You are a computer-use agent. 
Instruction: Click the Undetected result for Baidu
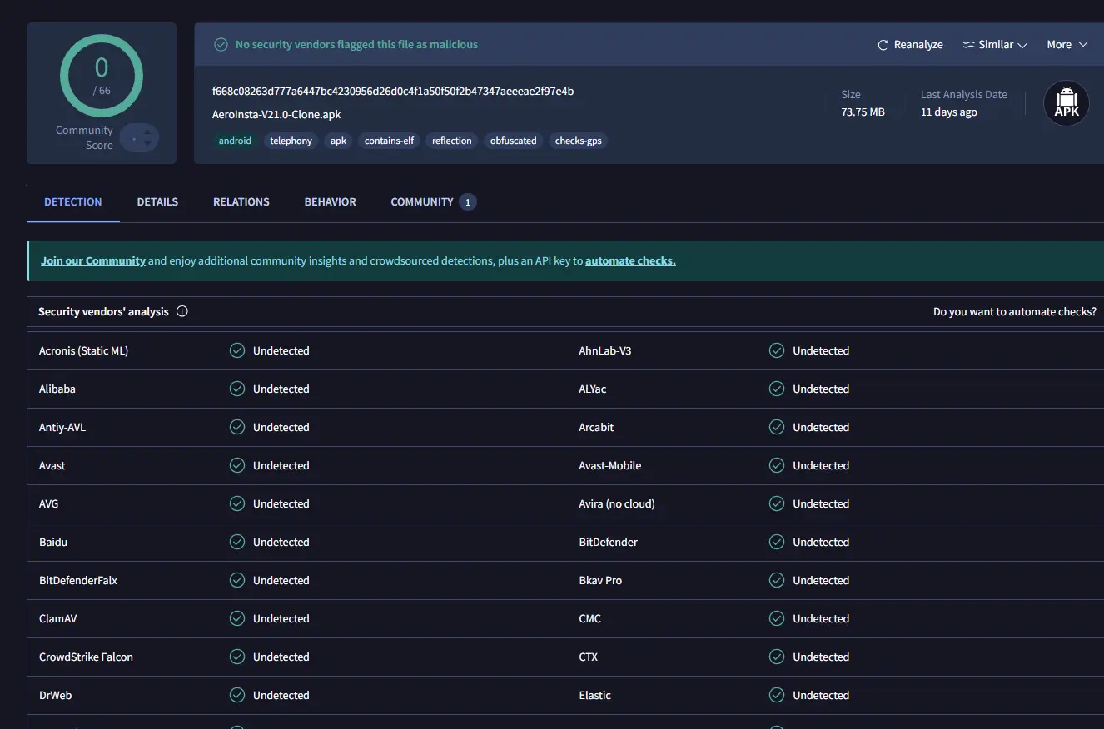click(281, 543)
